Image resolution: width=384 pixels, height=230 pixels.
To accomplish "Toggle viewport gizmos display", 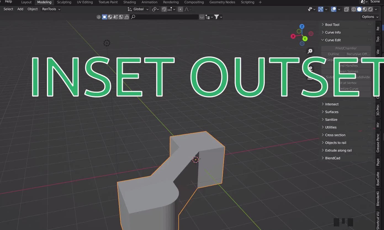I will pos(321,9).
